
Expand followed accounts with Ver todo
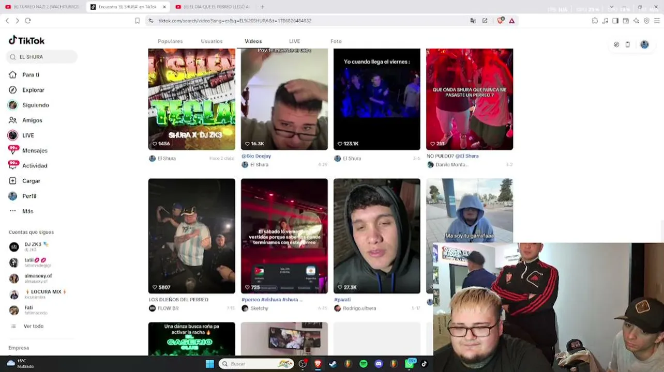[x=34, y=326]
